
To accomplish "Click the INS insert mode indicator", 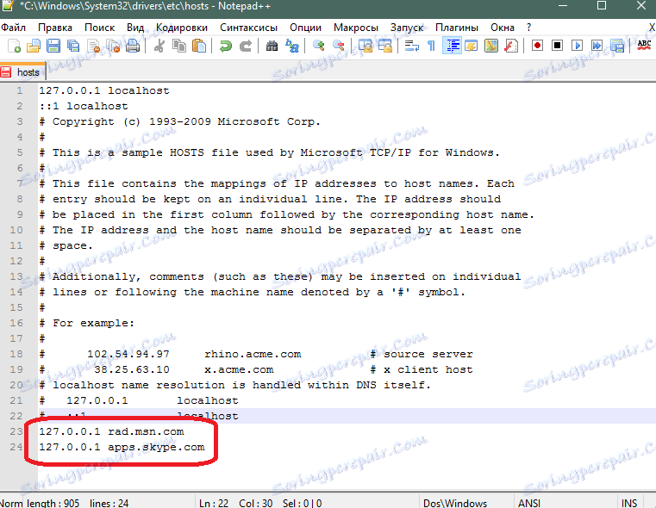I will tap(629, 503).
